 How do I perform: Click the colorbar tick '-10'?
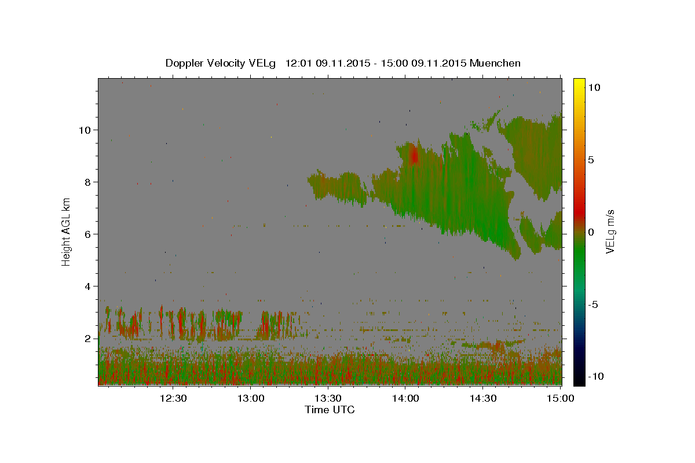coord(595,376)
